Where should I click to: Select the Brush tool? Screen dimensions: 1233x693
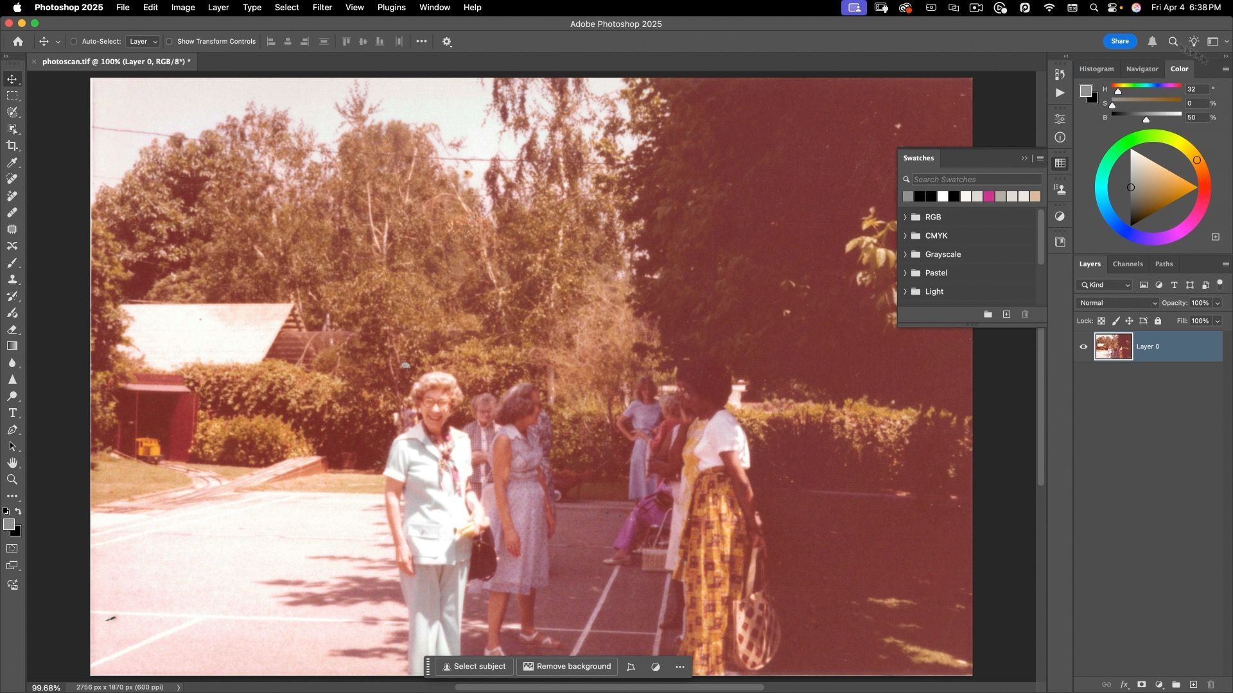(12, 263)
